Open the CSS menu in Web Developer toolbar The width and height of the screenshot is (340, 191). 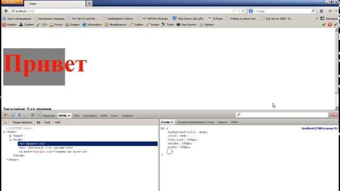coord(42,25)
